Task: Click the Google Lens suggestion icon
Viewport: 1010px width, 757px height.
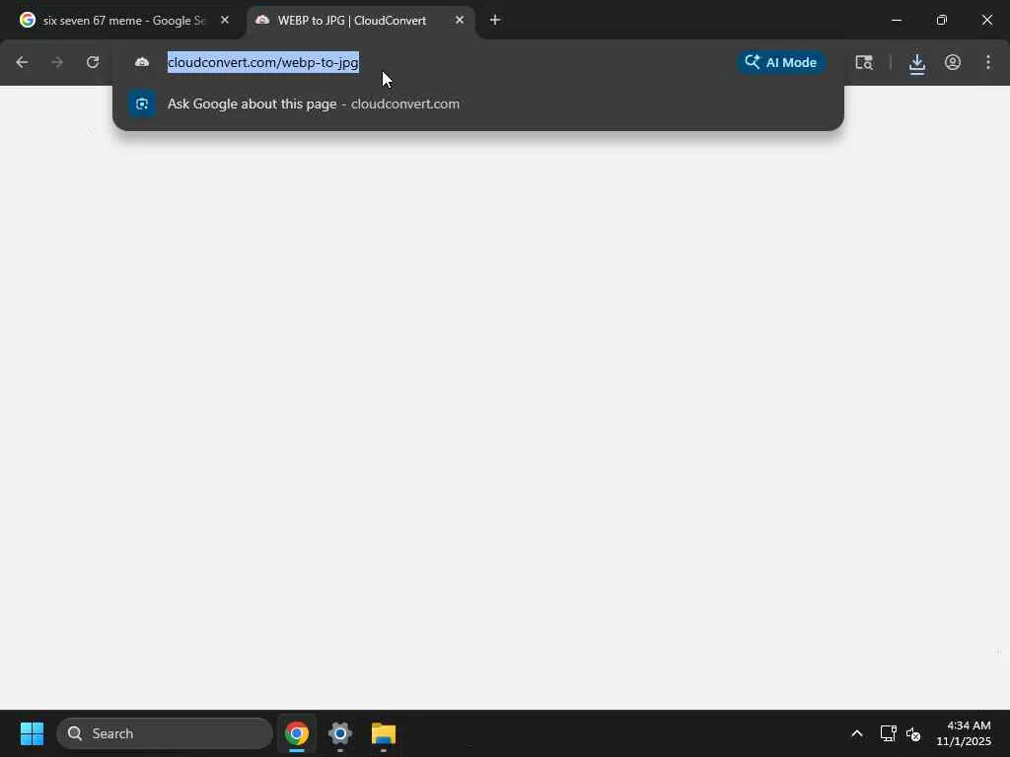Action: [142, 103]
